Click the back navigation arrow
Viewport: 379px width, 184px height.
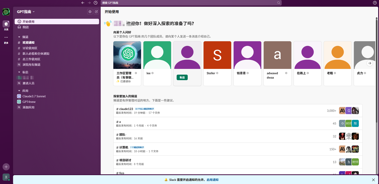[x=83, y=3]
